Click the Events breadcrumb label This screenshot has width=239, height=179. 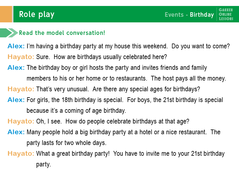(174, 15)
